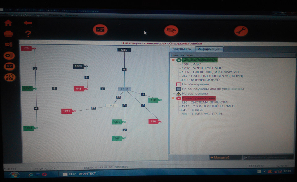297x182 pixels.
Task: Open Internet Explorer from taskbar
Action: 31,175
